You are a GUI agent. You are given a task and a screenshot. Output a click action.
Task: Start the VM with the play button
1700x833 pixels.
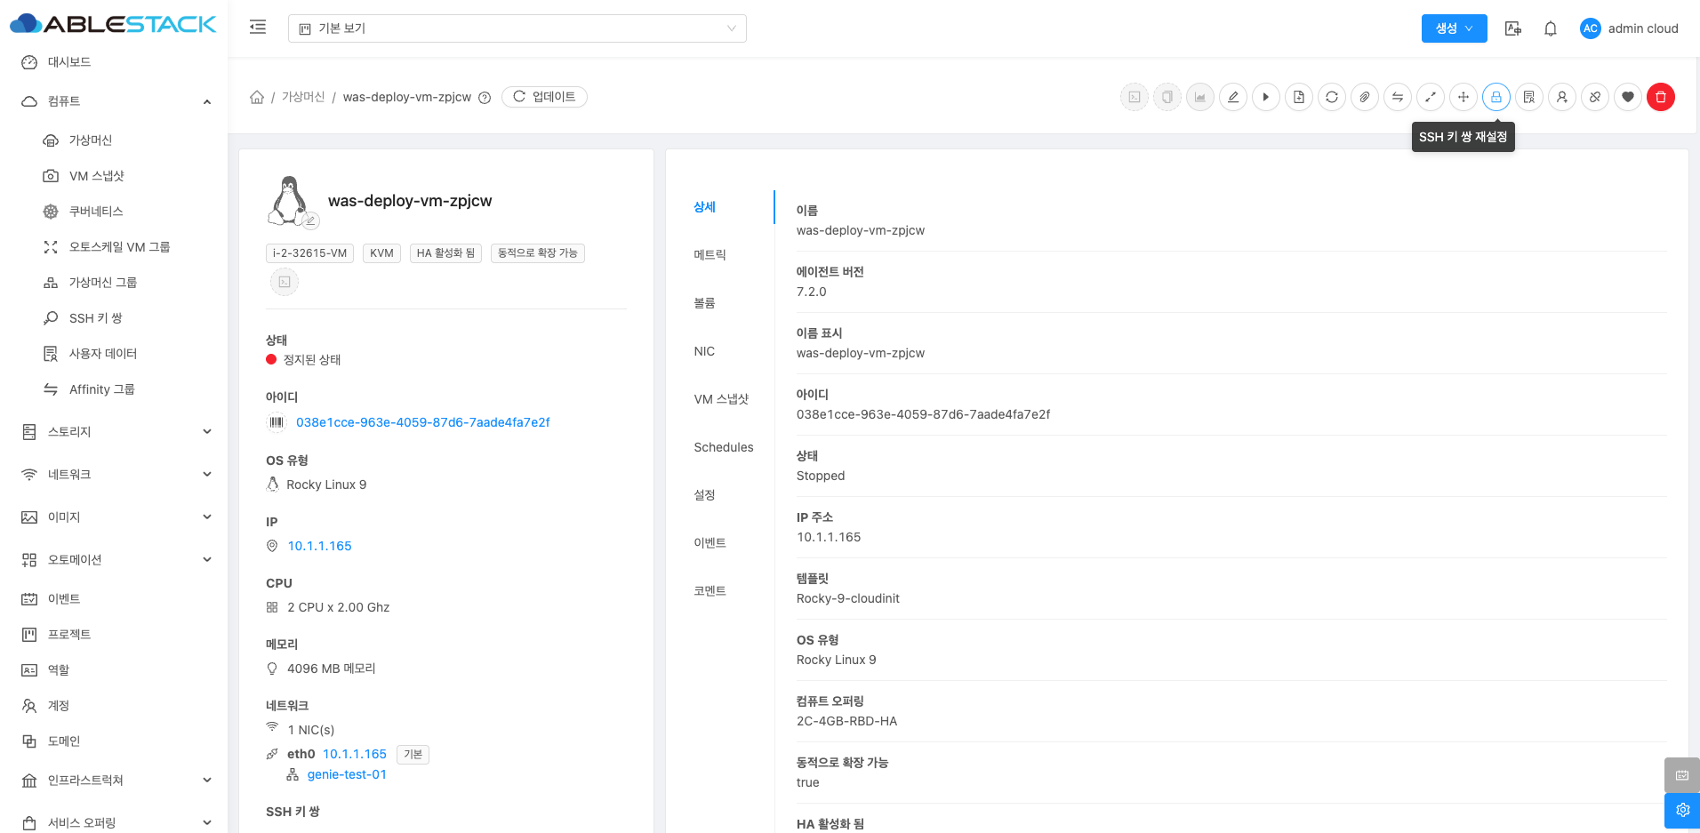tap(1265, 97)
